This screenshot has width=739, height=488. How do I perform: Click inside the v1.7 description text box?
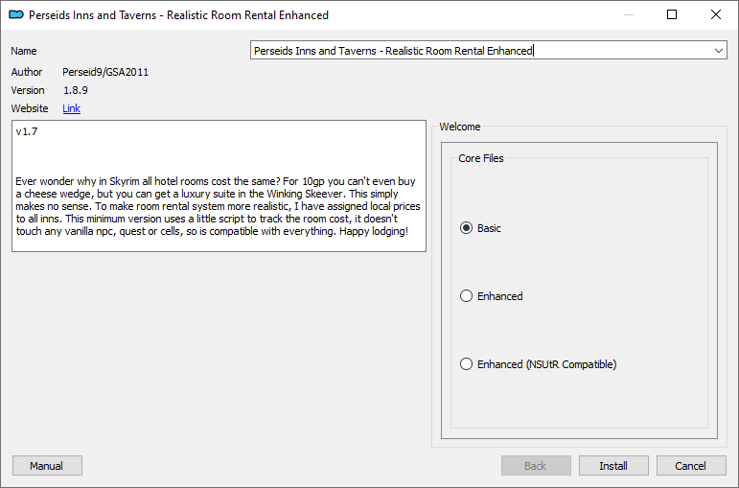(219, 186)
